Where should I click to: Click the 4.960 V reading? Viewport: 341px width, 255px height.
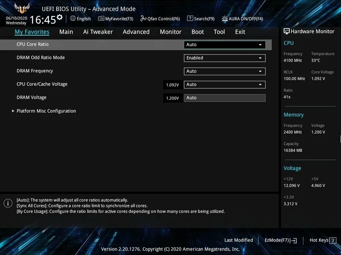click(x=318, y=185)
